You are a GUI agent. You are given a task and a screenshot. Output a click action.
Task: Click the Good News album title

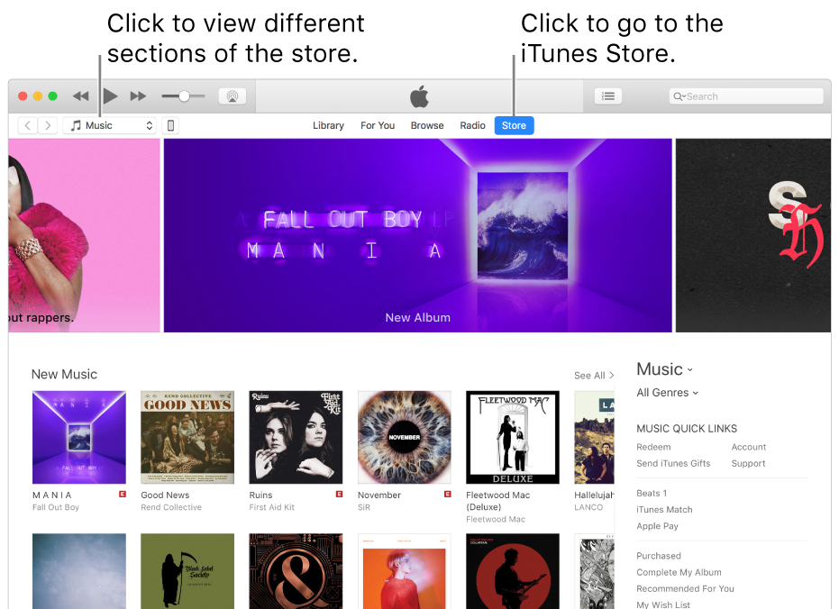tap(165, 495)
